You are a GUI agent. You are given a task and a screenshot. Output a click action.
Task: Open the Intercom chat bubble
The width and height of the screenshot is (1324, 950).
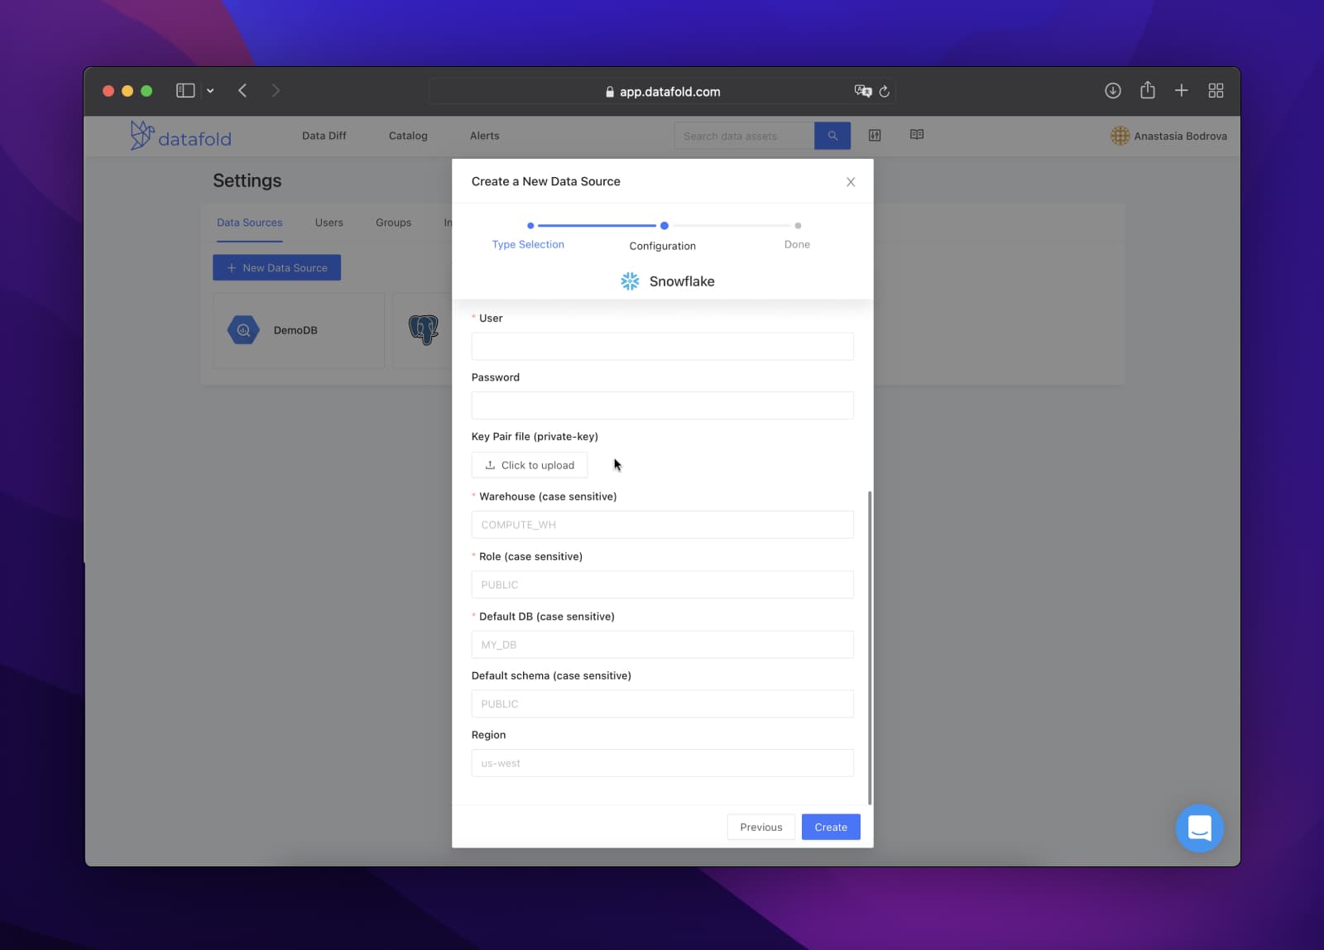click(x=1199, y=828)
